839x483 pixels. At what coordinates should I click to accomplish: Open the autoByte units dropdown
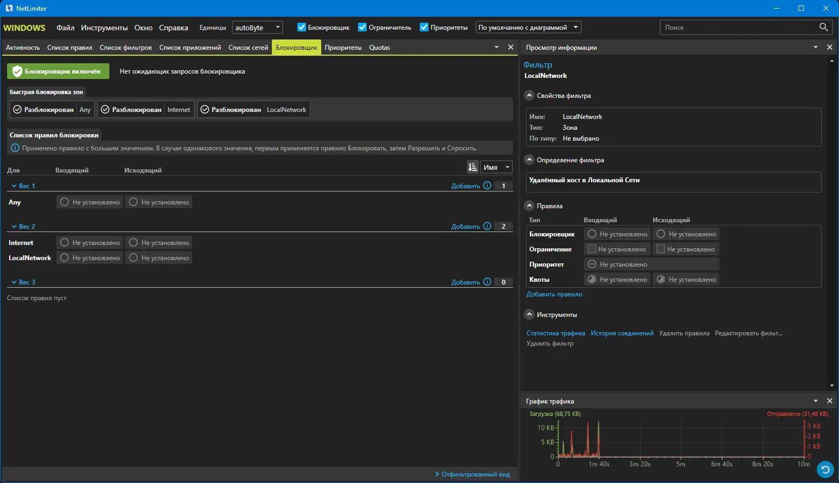click(x=257, y=27)
